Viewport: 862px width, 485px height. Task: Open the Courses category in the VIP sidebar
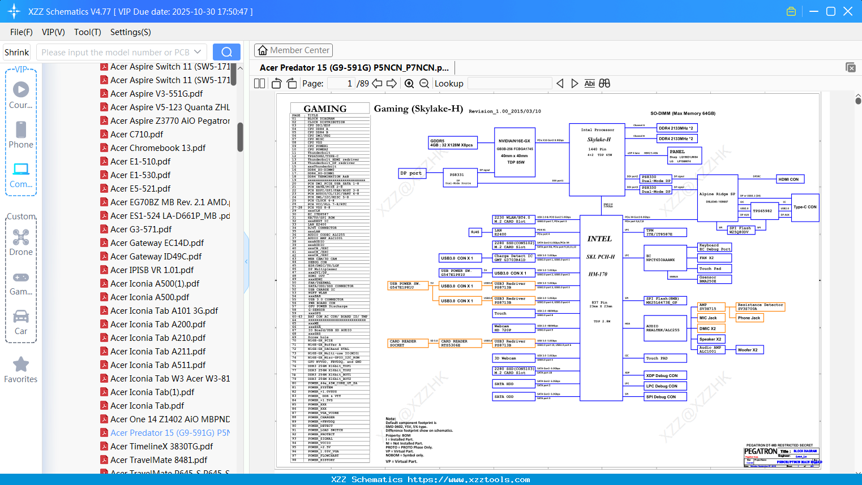pyautogui.click(x=21, y=95)
